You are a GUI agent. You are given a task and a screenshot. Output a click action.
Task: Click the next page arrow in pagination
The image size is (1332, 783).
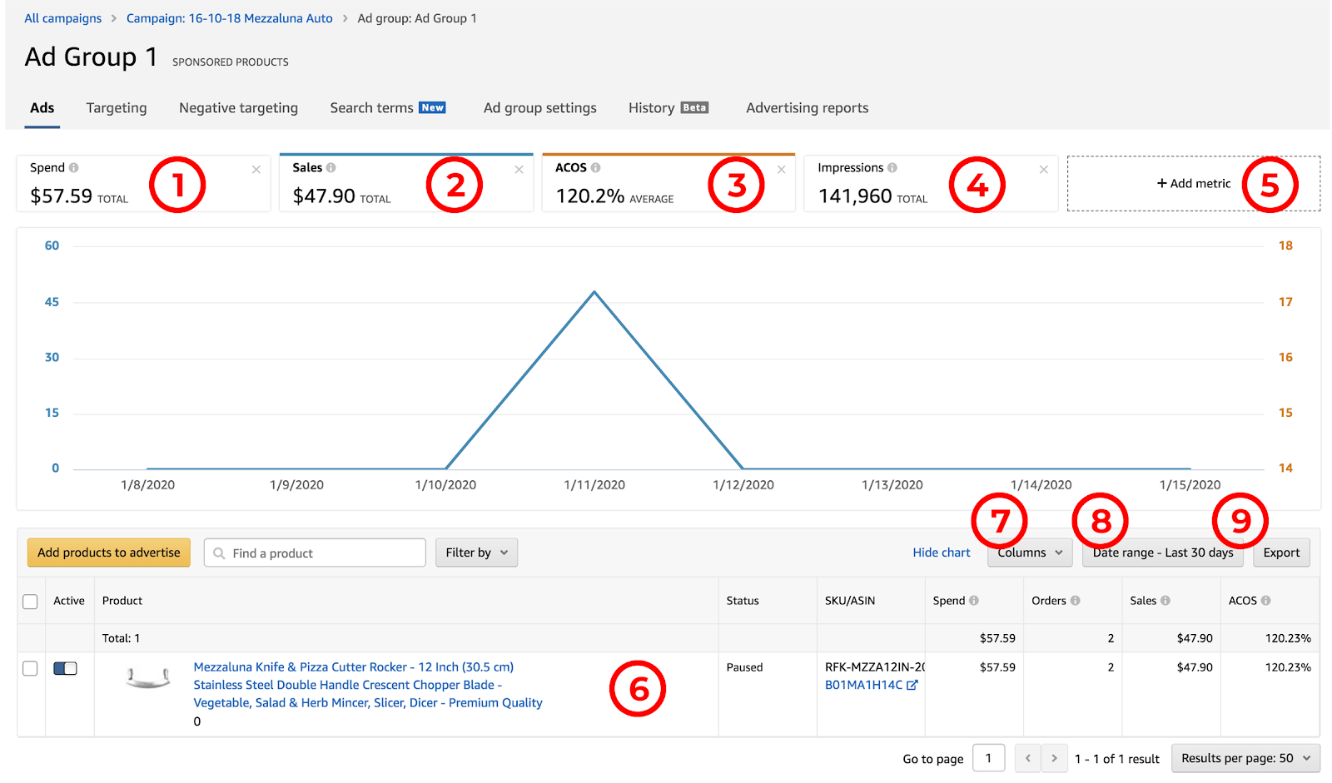pyautogui.click(x=1054, y=758)
